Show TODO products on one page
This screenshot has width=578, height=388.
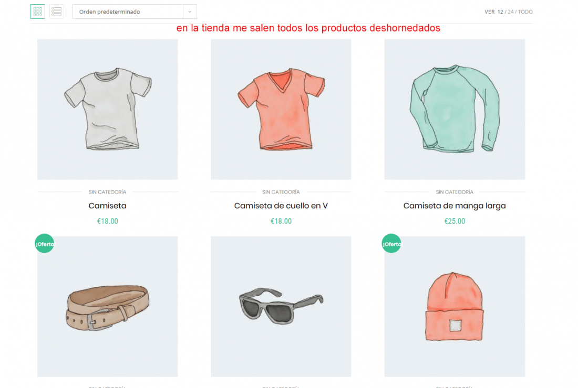(525, 12)
